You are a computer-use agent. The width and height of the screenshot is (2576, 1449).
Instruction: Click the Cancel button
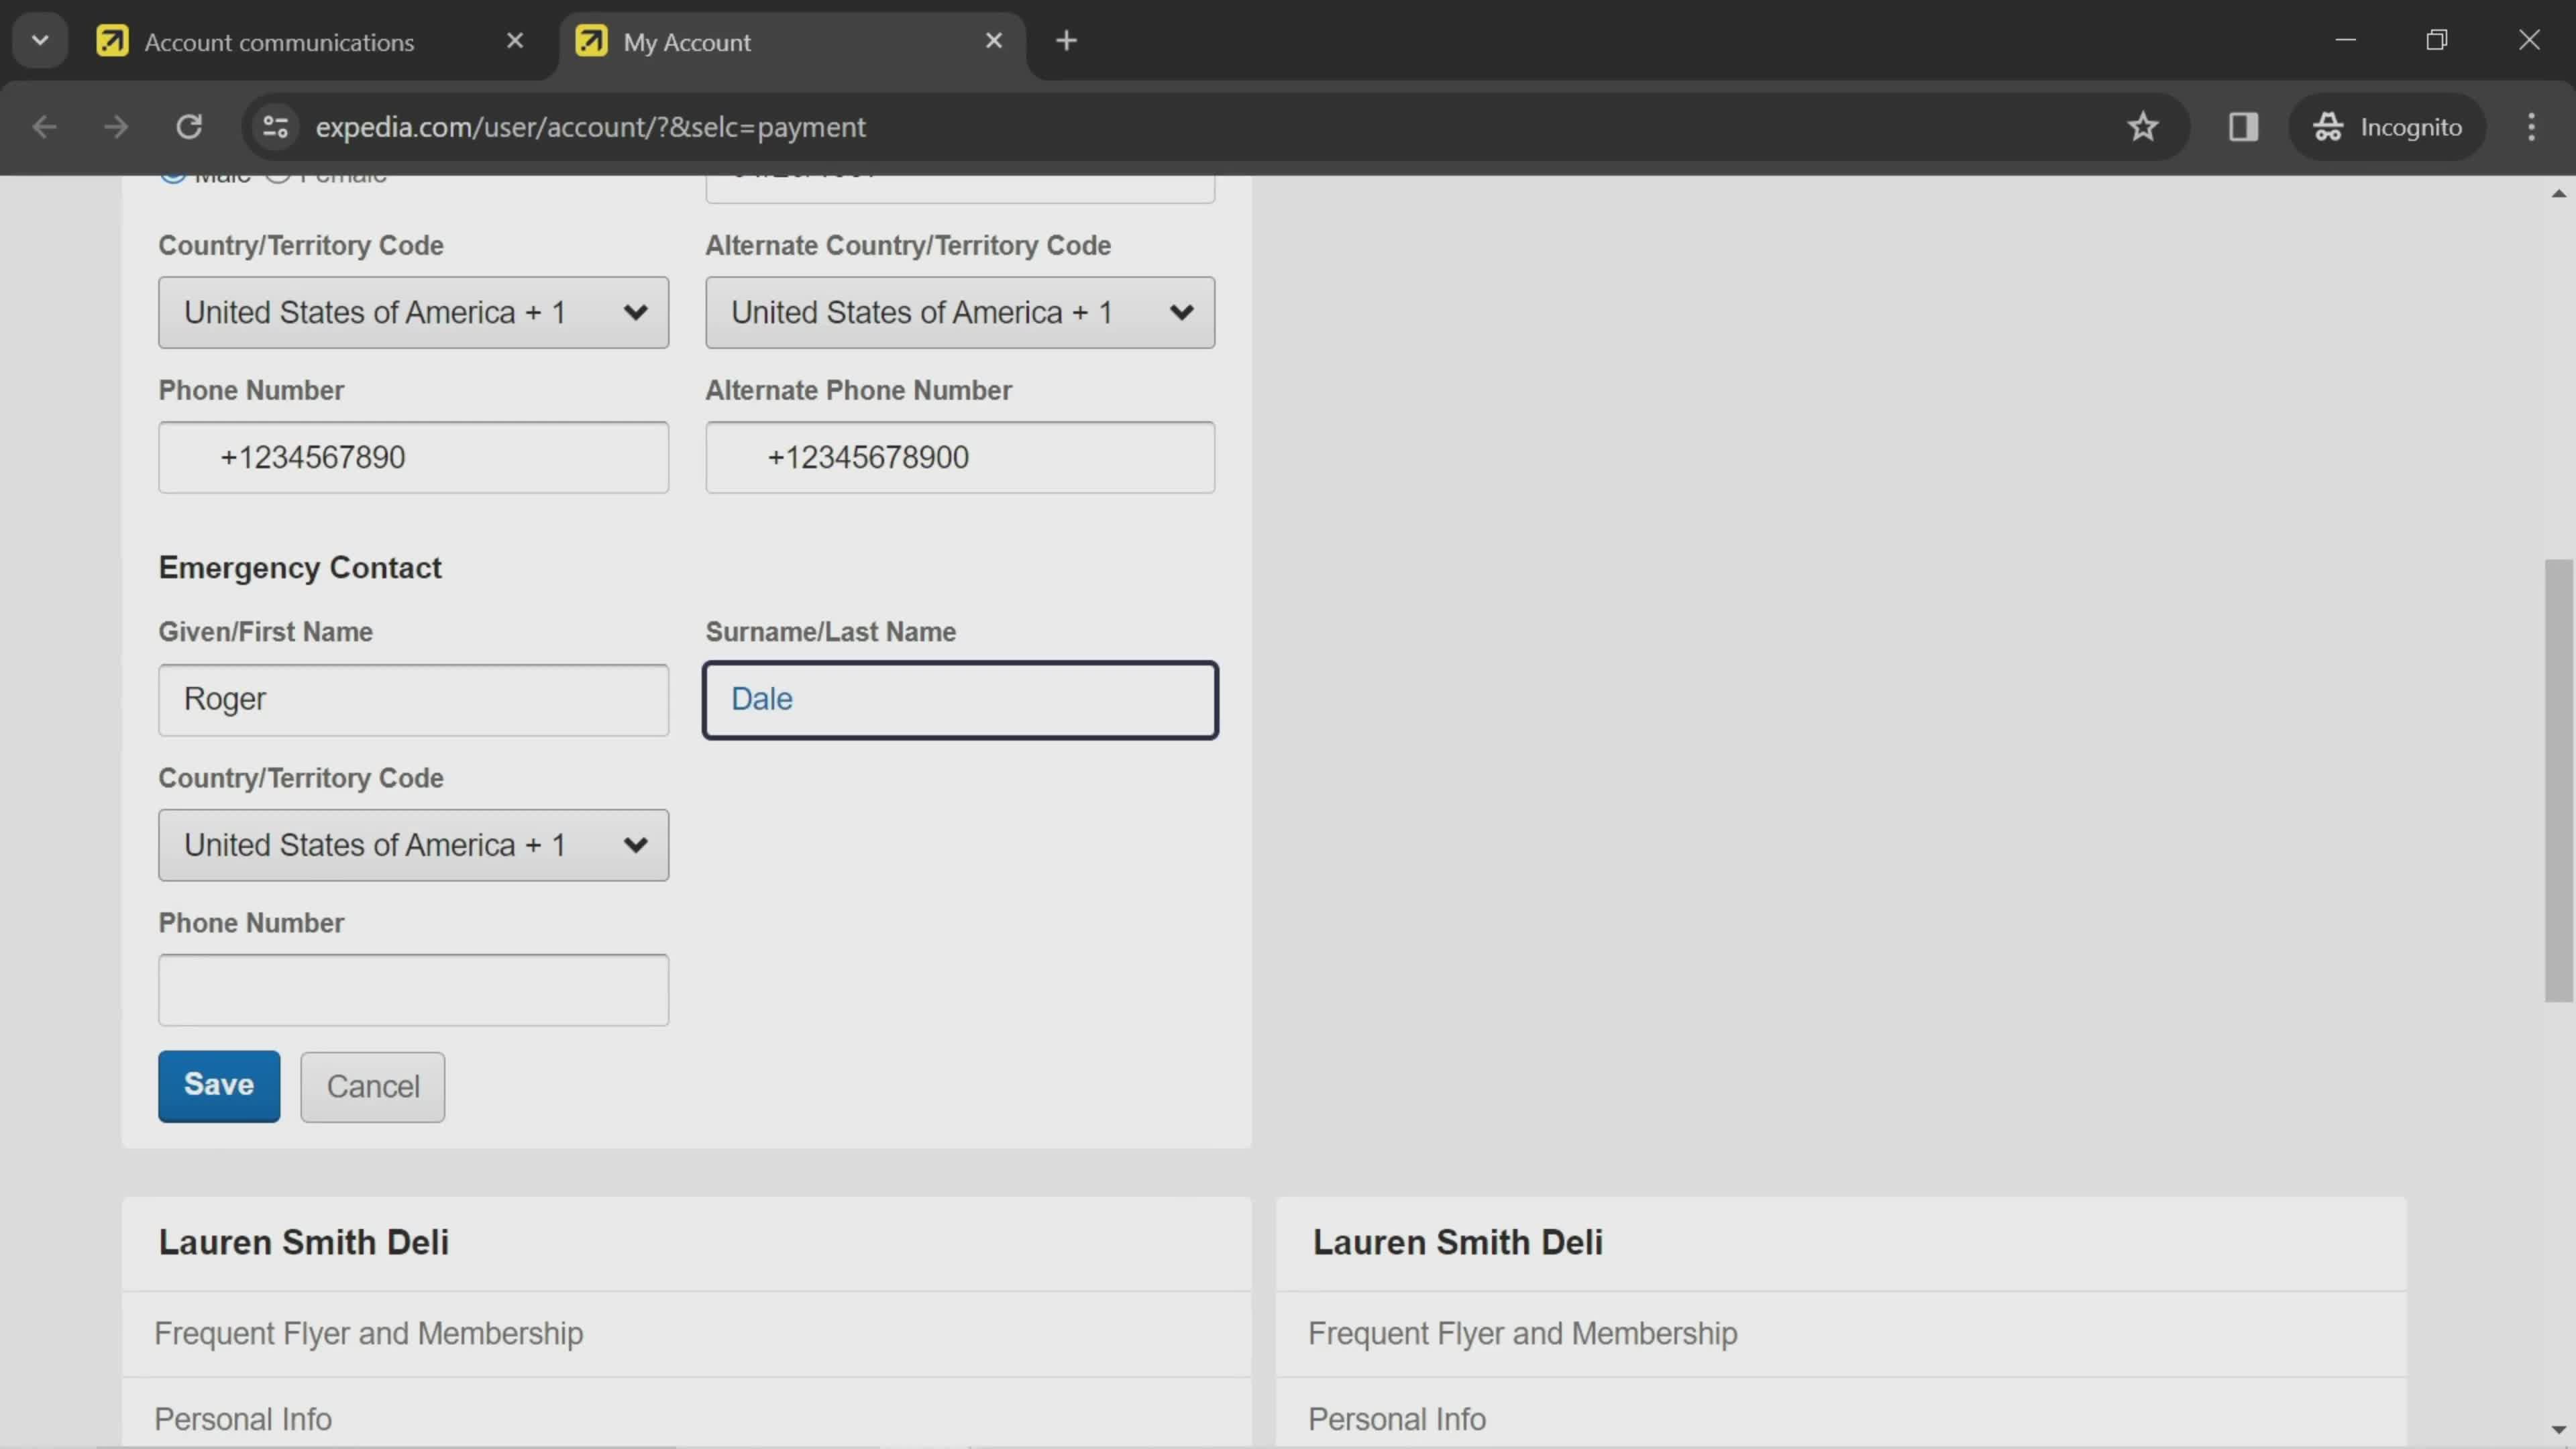coord(372,1085)
